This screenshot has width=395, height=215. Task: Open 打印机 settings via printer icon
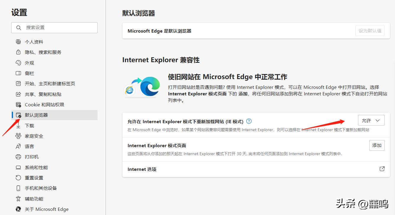(18, 157)
